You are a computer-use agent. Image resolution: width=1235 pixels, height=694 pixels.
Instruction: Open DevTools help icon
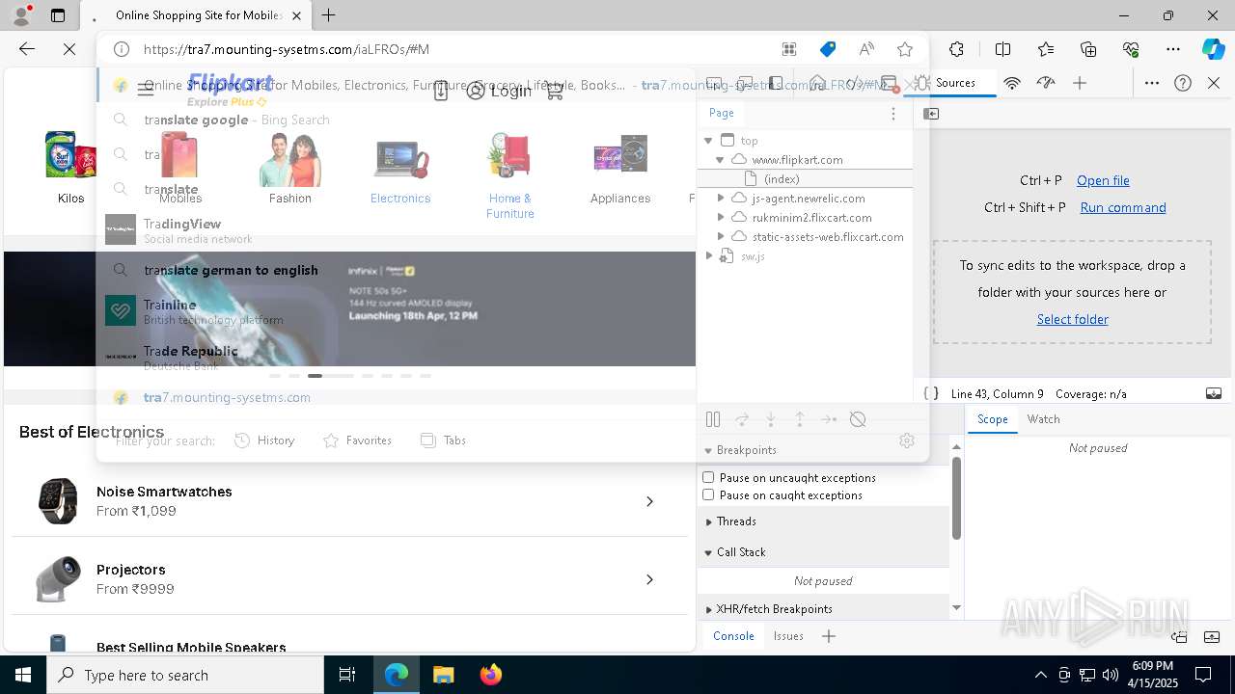click(1183, 83)
